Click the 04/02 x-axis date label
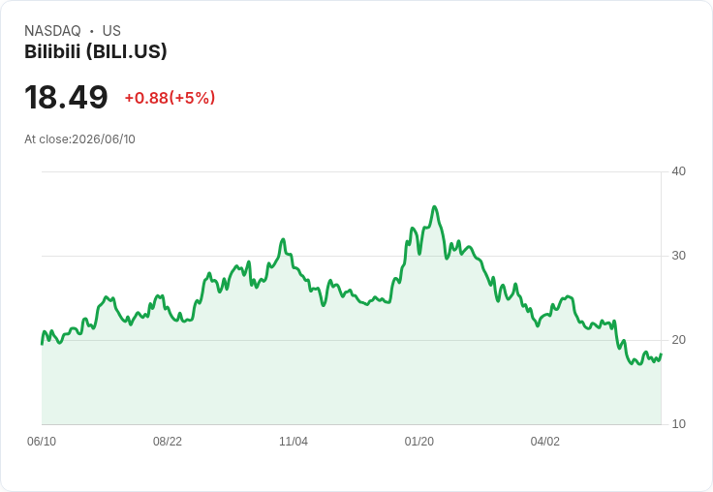 tap(545, 441)
